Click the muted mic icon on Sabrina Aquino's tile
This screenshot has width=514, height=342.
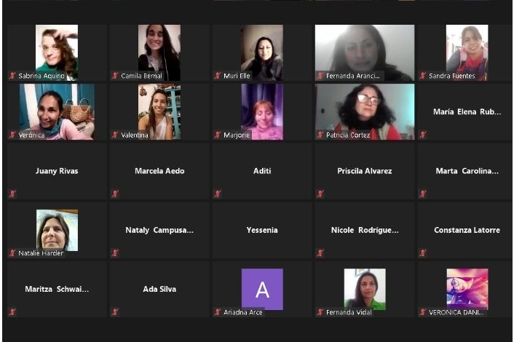click(12, 76)
